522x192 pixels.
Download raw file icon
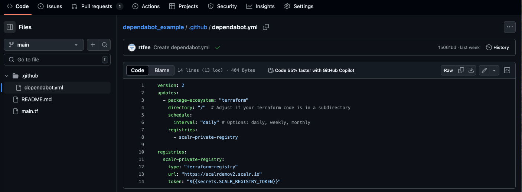[471, 70]
